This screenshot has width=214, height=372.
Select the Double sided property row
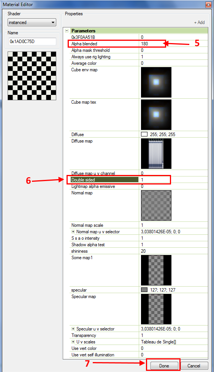point(139,180)
